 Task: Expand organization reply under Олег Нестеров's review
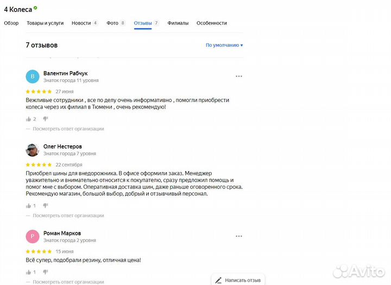[x=68, y=216]
